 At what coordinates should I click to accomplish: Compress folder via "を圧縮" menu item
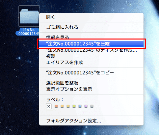click(x=91, y=44)
